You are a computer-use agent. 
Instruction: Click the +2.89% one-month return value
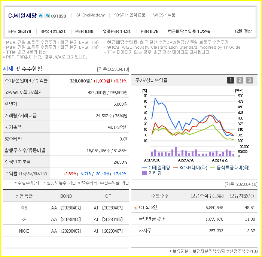point(70,174)
